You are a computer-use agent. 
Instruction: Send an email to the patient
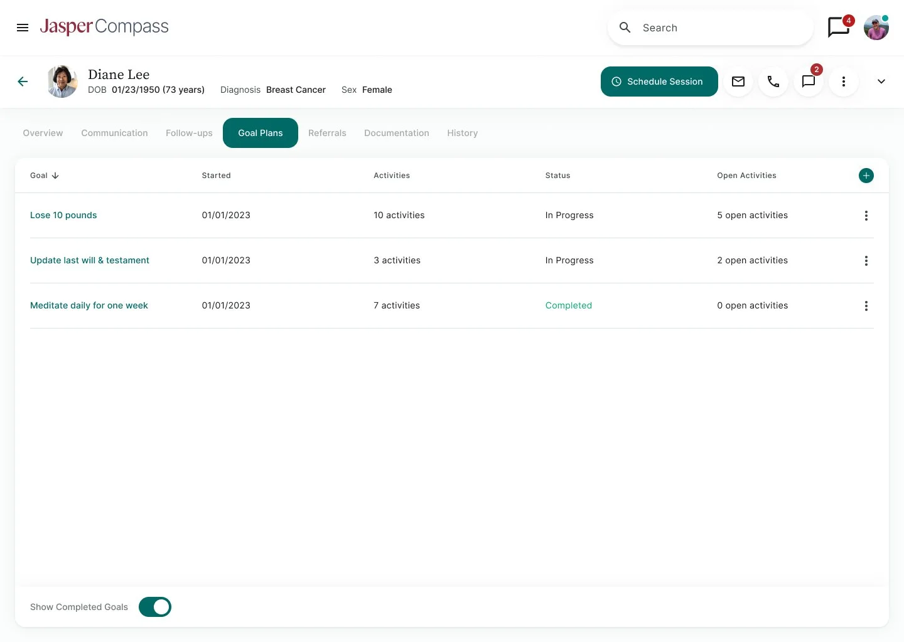tap(738, 82)
